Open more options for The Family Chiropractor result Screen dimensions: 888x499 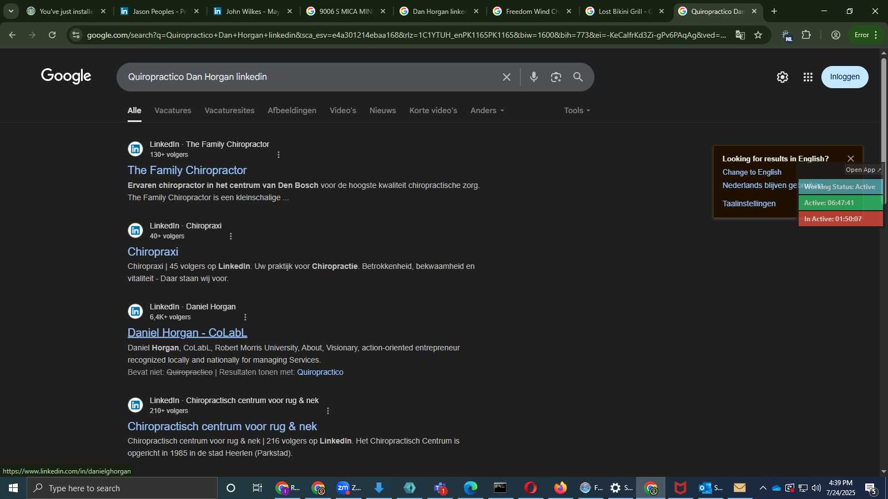coord(279,155)
